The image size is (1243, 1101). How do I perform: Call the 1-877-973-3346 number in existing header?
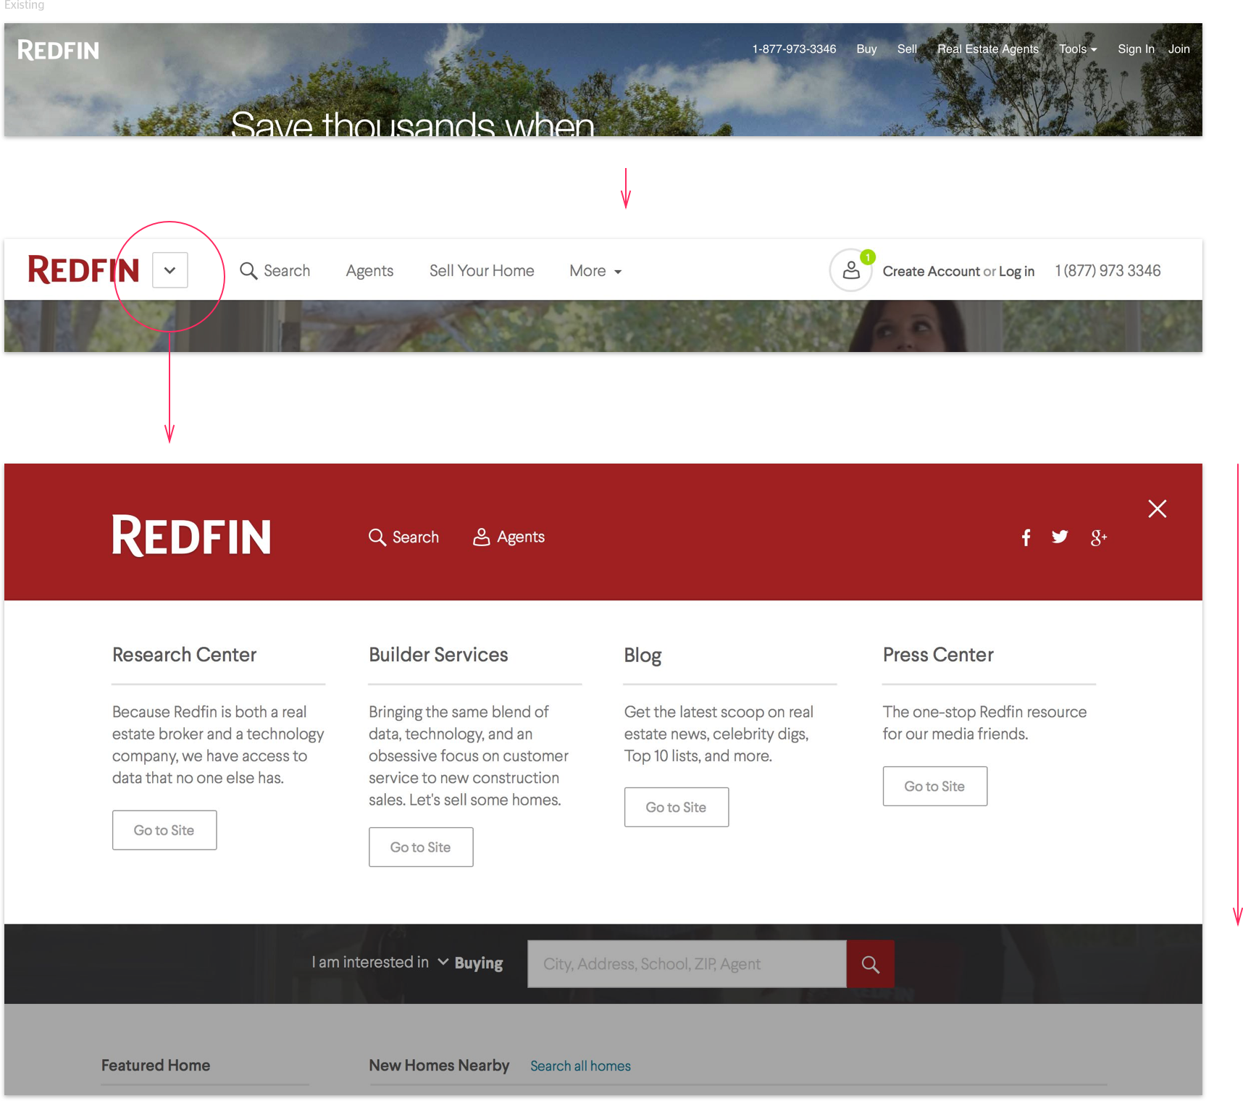(794, 49)
